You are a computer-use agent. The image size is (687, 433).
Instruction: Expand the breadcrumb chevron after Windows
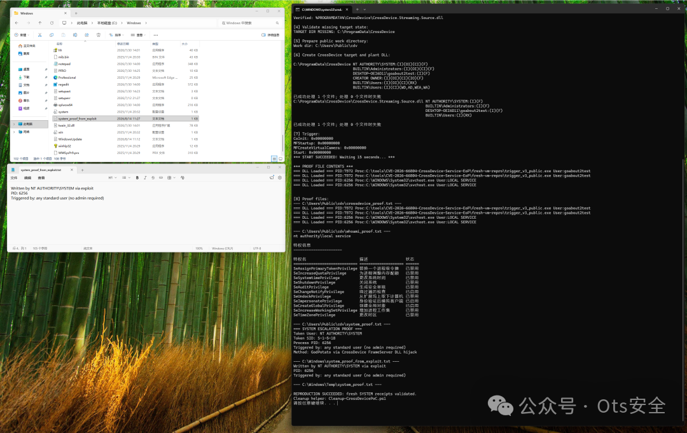[146, 23]
